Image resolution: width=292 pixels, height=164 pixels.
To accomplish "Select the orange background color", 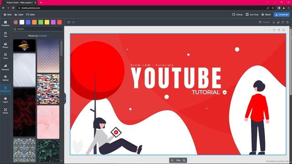I will coord(35,22).
